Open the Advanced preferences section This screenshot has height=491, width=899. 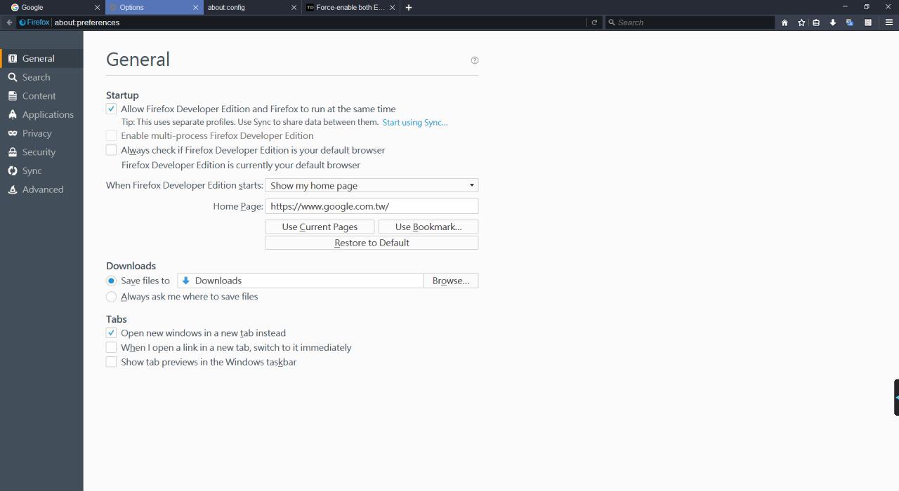42,189
